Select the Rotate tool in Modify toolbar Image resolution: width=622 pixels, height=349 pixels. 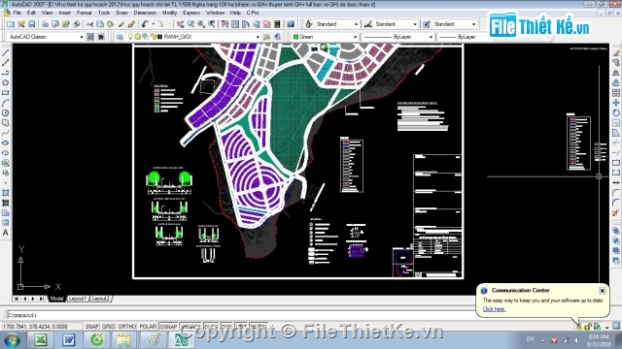pyautogui.click(x=615, y=112)
